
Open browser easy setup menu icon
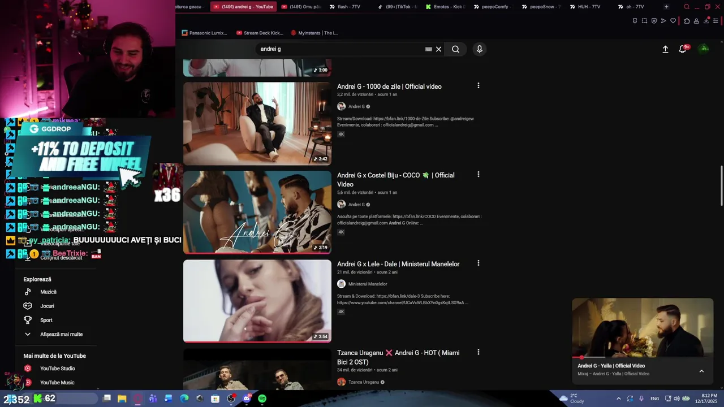click(716, 21)
